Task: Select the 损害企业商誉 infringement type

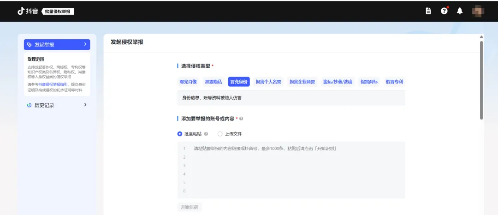Action: [302, 82]
